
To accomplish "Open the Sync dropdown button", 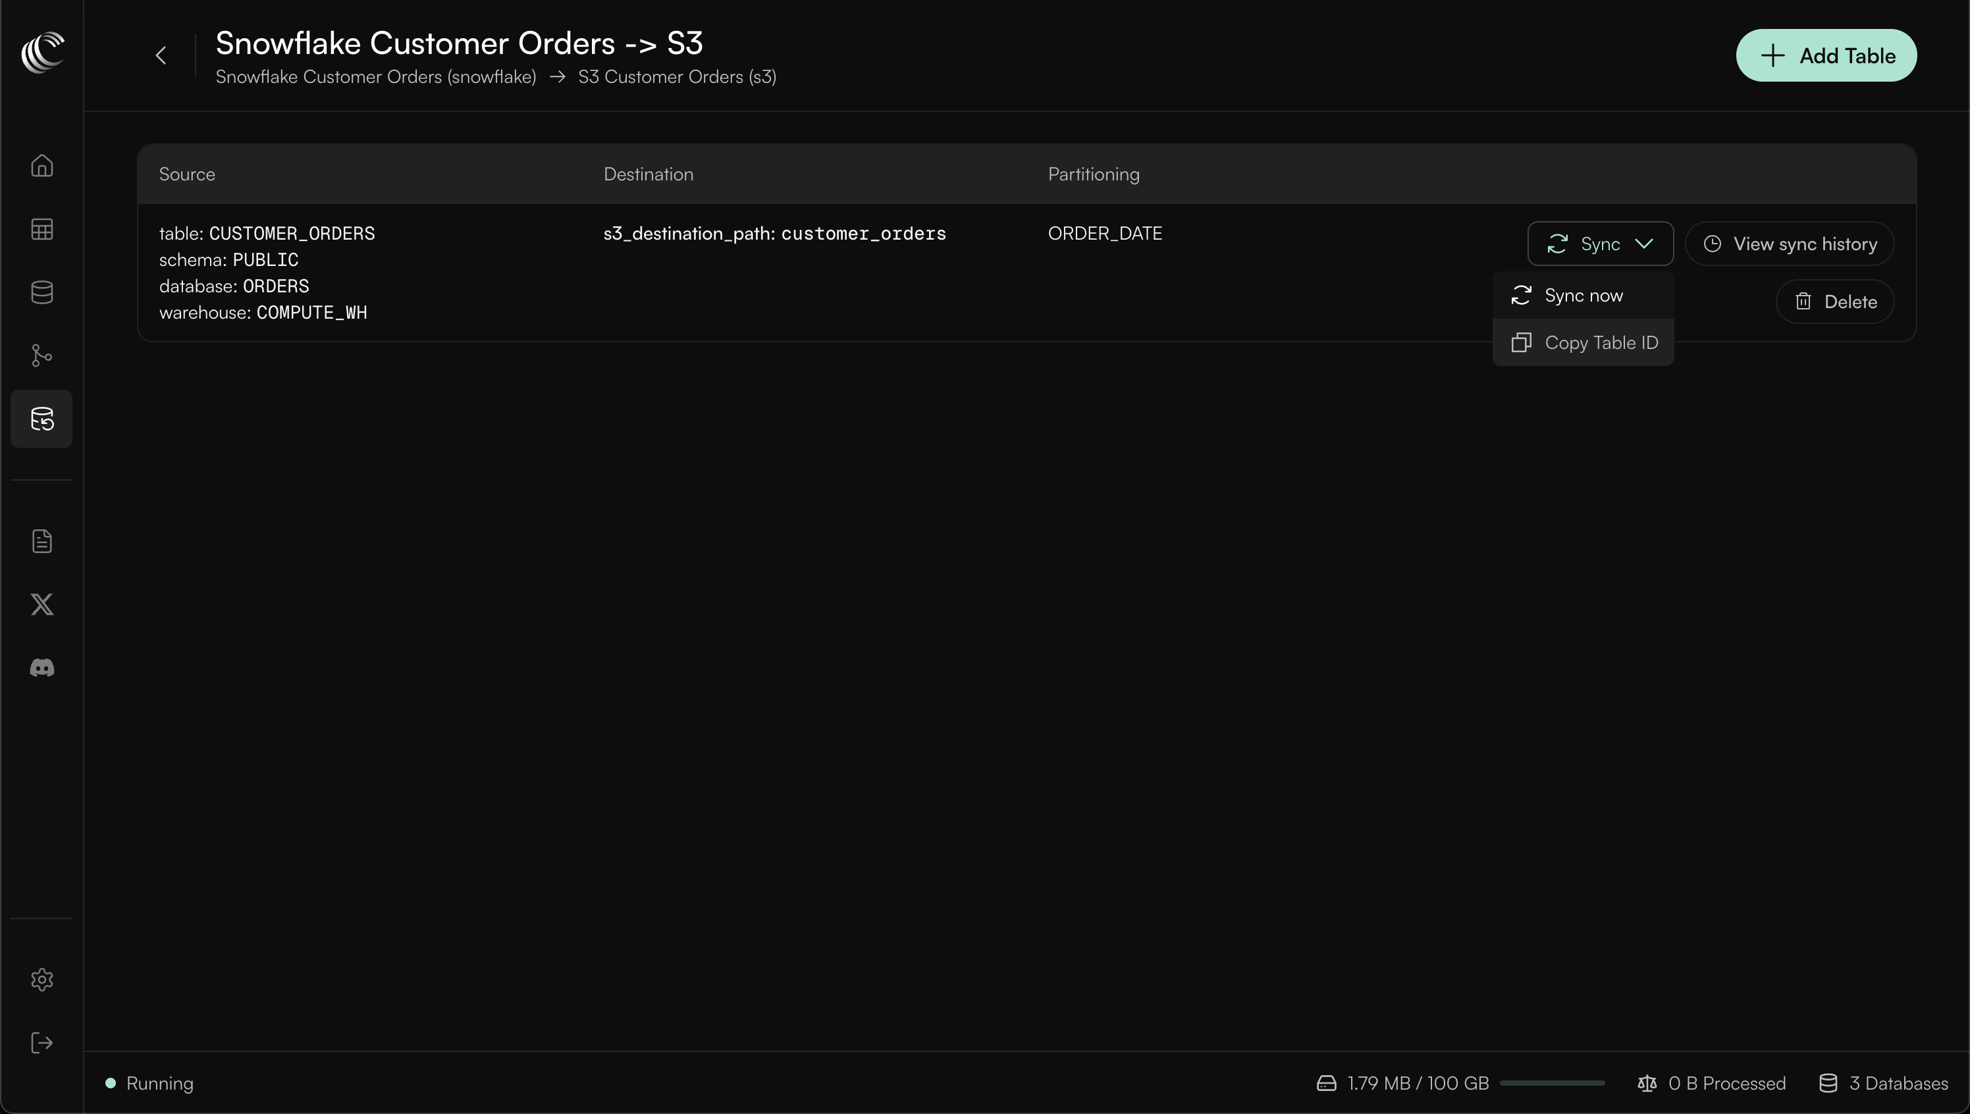I will click(1601, 244).
